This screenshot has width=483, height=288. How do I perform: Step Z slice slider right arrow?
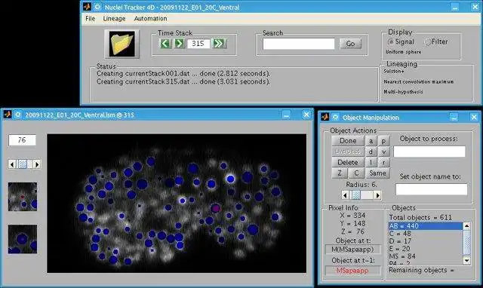(37, 164)
